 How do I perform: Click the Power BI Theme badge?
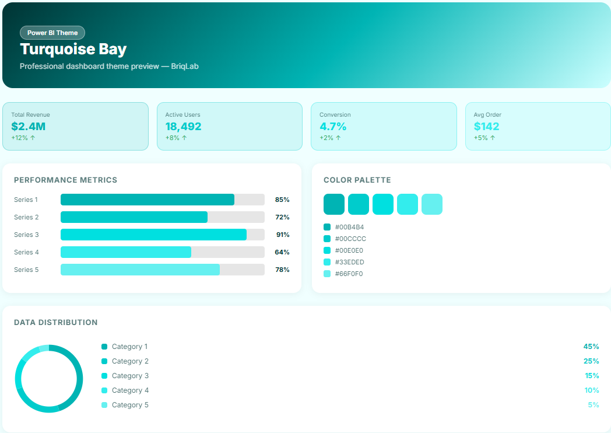point(52,33)
